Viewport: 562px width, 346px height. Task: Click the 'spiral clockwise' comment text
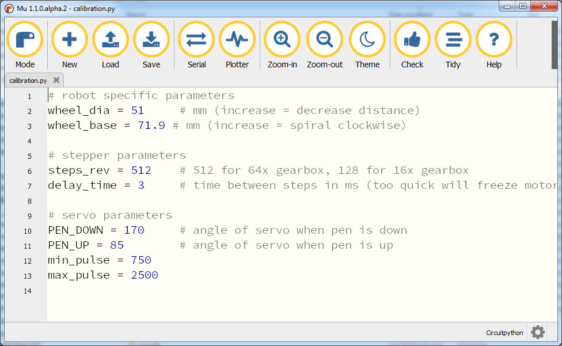[x=344, y=126]
